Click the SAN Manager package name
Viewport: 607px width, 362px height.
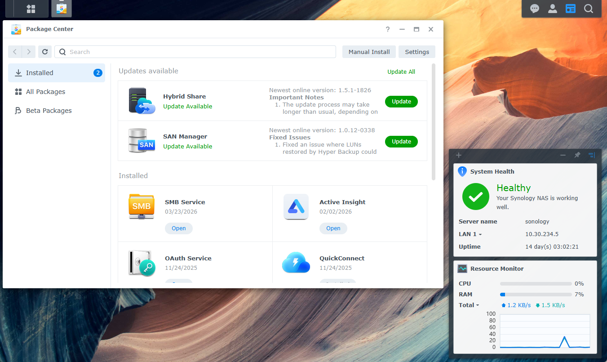click(185, 137)
